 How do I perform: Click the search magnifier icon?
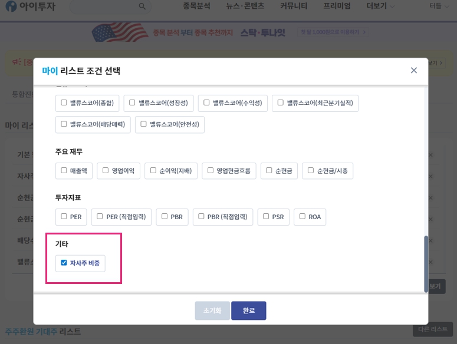point(142,6)
